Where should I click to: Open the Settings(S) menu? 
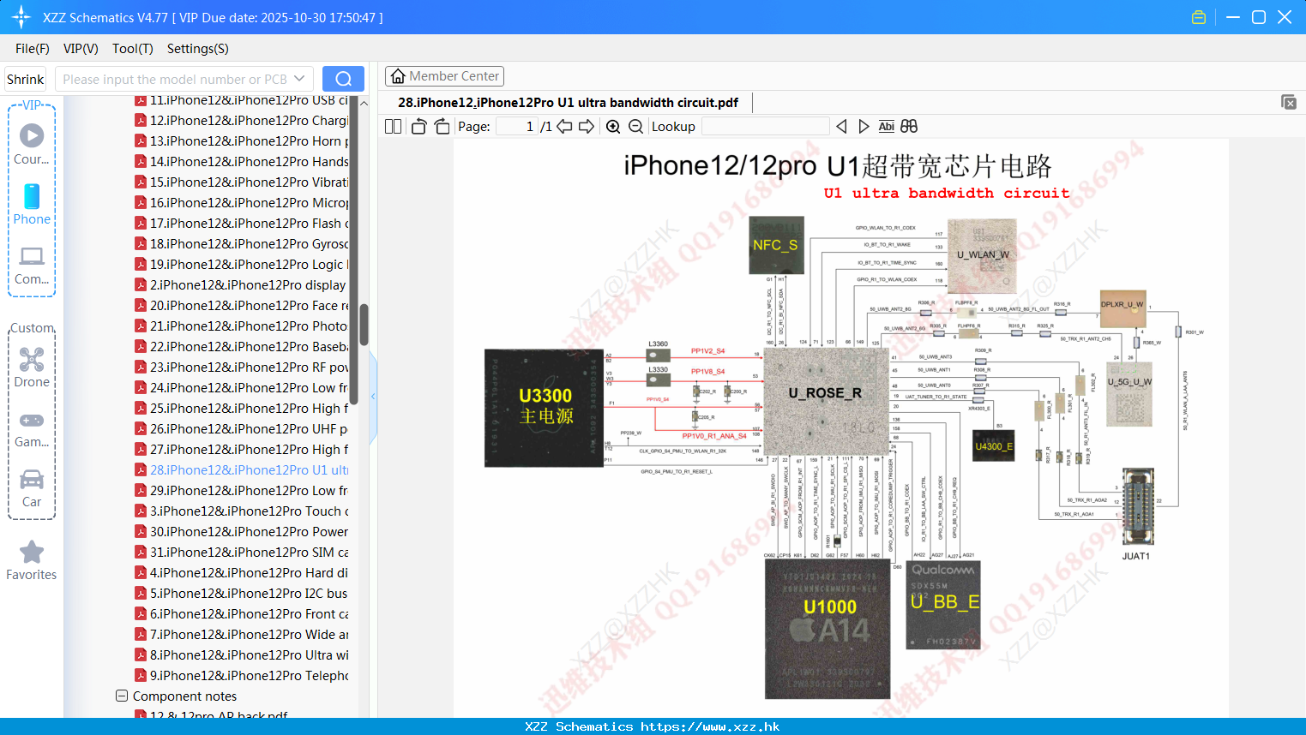198,49
